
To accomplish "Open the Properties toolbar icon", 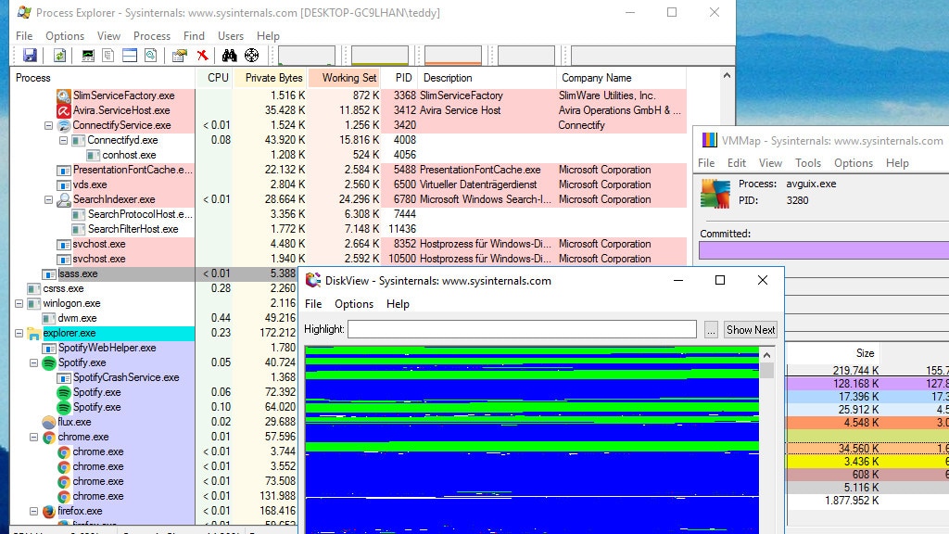I will [179, 56].
